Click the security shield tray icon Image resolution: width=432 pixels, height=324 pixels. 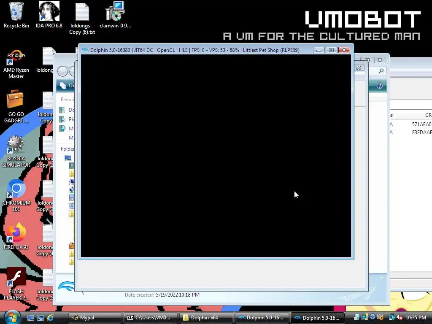(x=380, y=317)
